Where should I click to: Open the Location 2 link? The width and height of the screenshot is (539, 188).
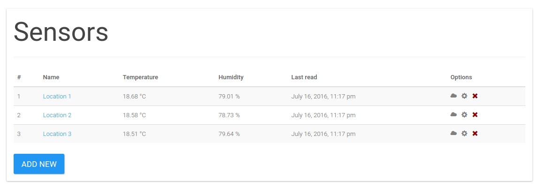(x=57, y=115)
